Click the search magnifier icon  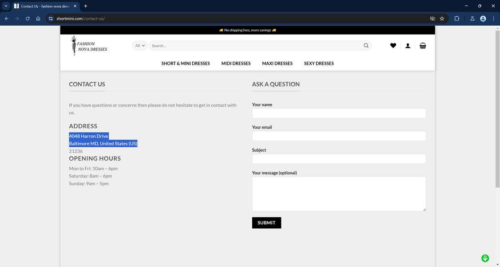click(x=366, y=46)
